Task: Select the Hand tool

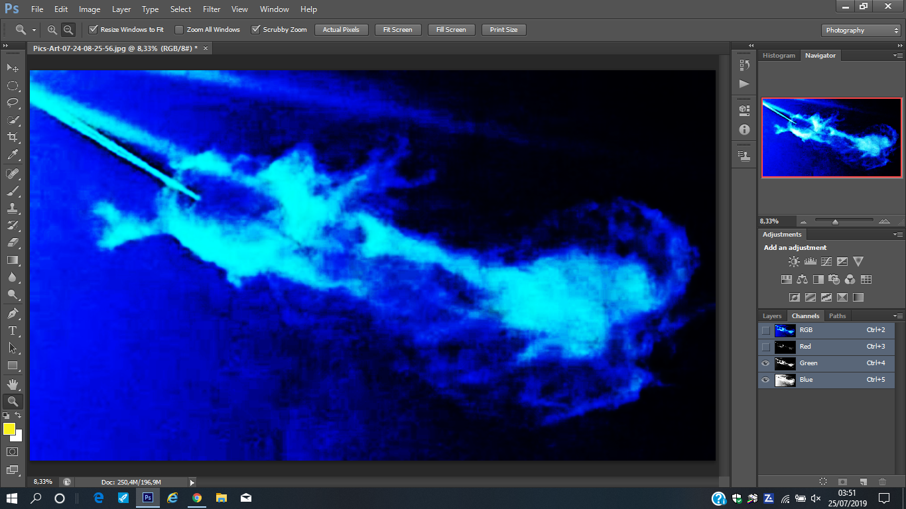Action: tap(12, 384)
